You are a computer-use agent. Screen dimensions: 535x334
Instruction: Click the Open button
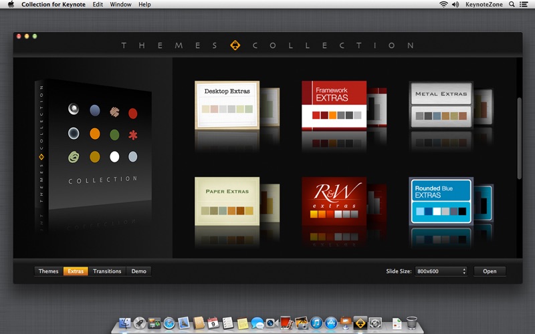pos(490,271)
